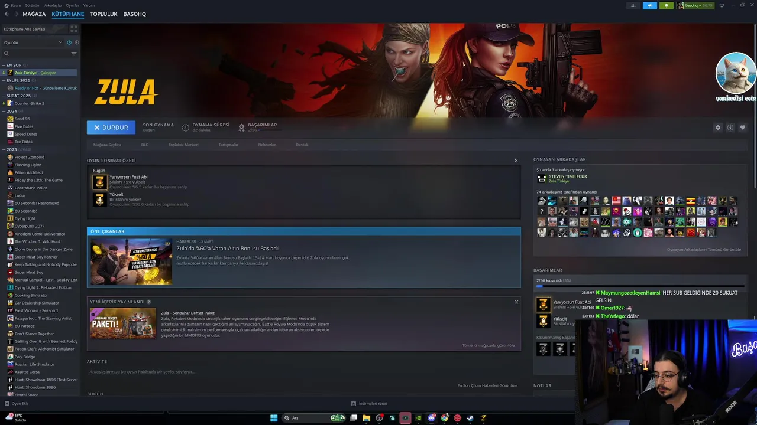Screen dimensions: 757x425
Task: Click the friends activity icon in top bar
Action: click(x=633, y=5)
